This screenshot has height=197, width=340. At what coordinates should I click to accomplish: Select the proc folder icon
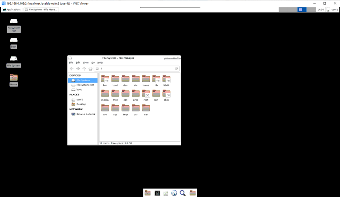coord(136,93)
